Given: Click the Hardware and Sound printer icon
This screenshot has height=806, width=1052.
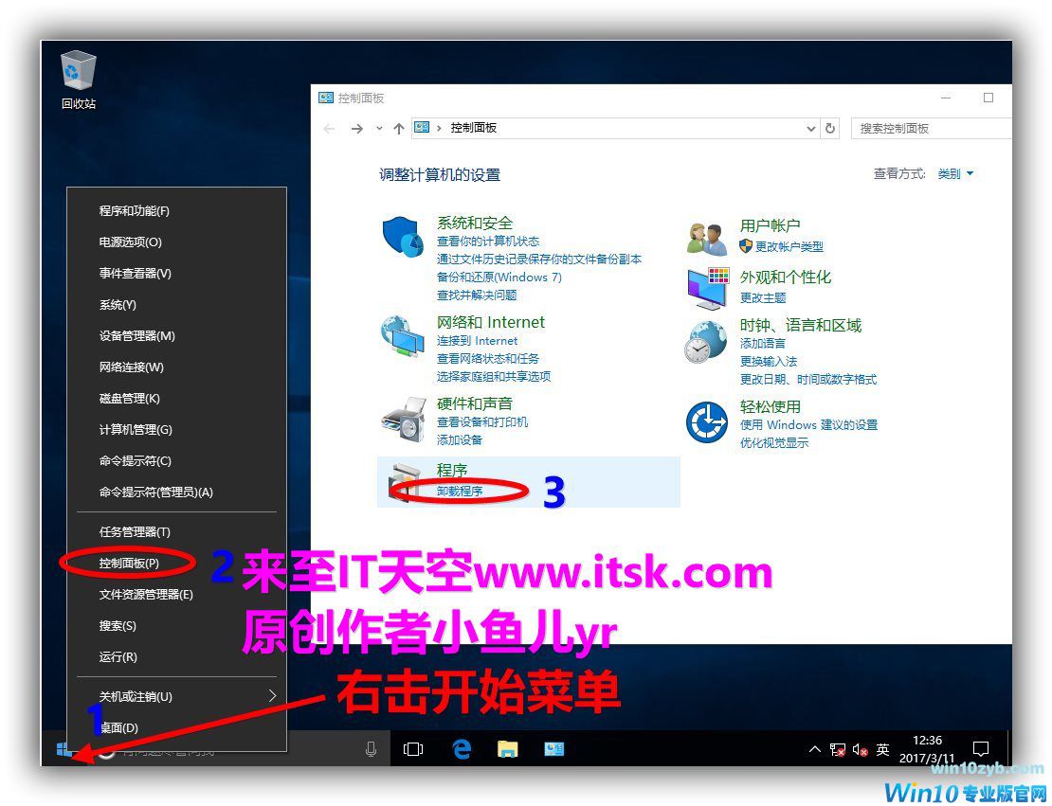Looking at the screenshot, I should point(404,419).
